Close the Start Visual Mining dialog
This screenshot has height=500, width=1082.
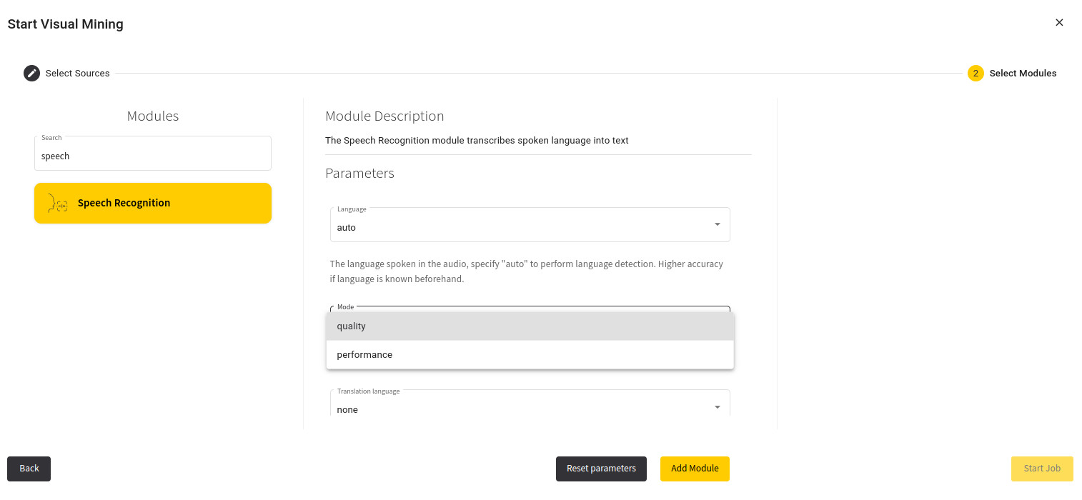(1059, 22)
